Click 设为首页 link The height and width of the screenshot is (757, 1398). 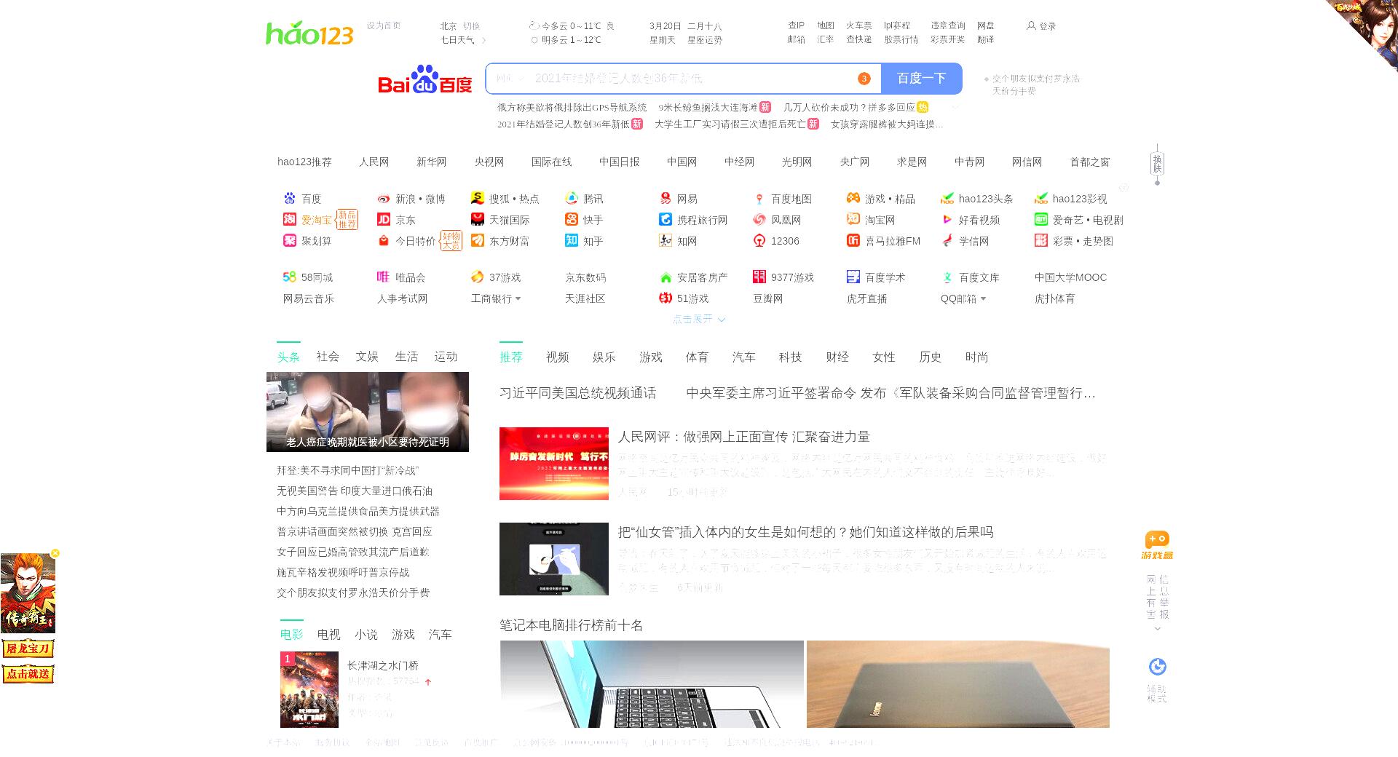click(384, 25)
